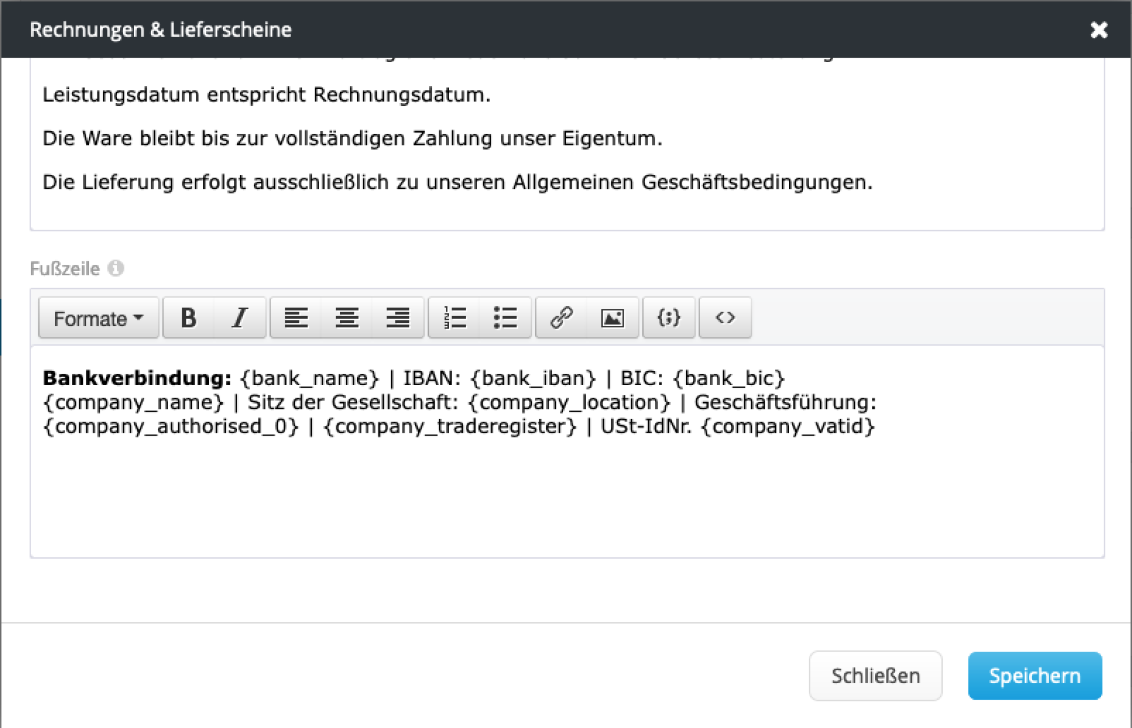The image size is (1132, 728).
Task: Click the Bankverbindung bold text
Action: point(136,378)
